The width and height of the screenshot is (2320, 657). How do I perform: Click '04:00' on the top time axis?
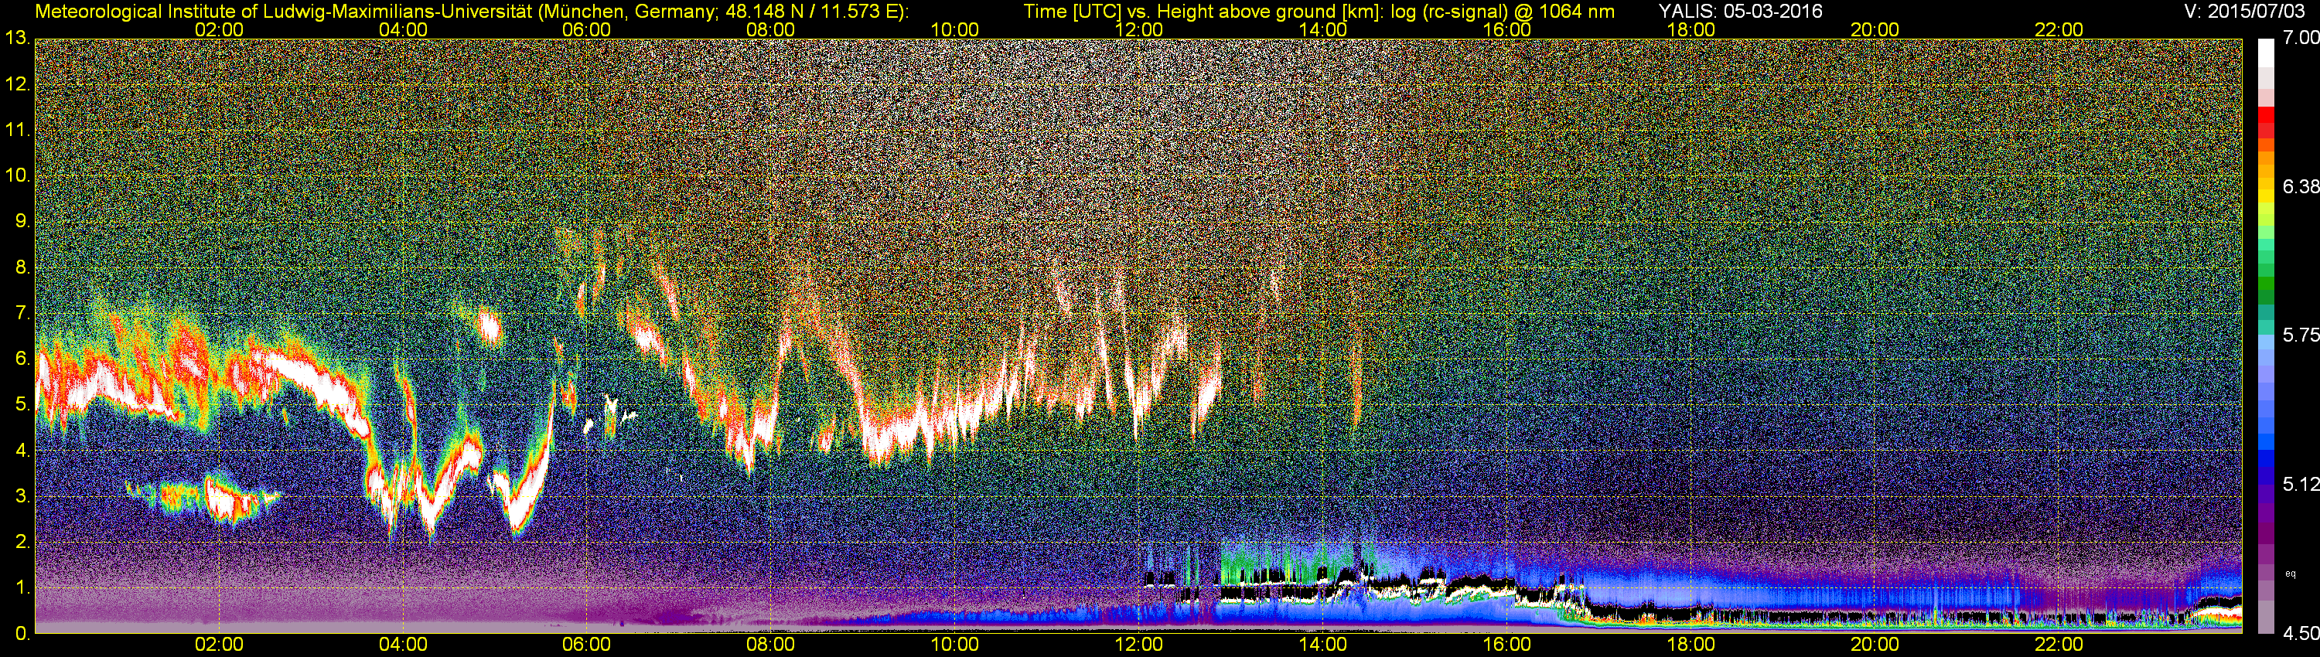coord(403,29)
